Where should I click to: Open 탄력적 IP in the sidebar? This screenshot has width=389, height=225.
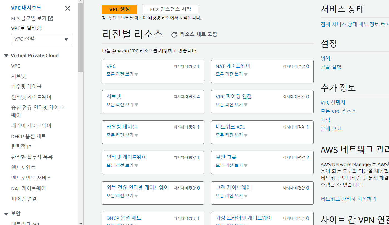(21, 147)
